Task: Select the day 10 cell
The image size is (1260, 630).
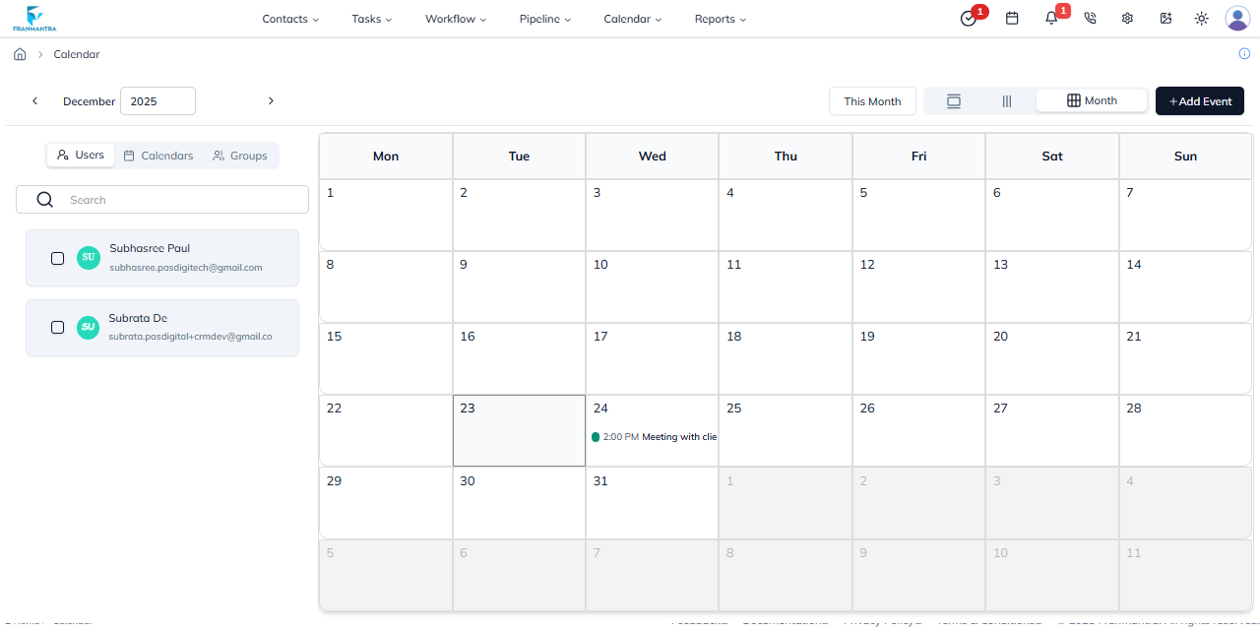Action: click(x=652, y=286)
